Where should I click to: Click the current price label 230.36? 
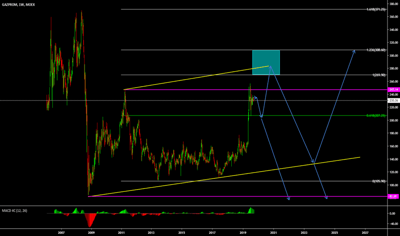coord(393,100)
